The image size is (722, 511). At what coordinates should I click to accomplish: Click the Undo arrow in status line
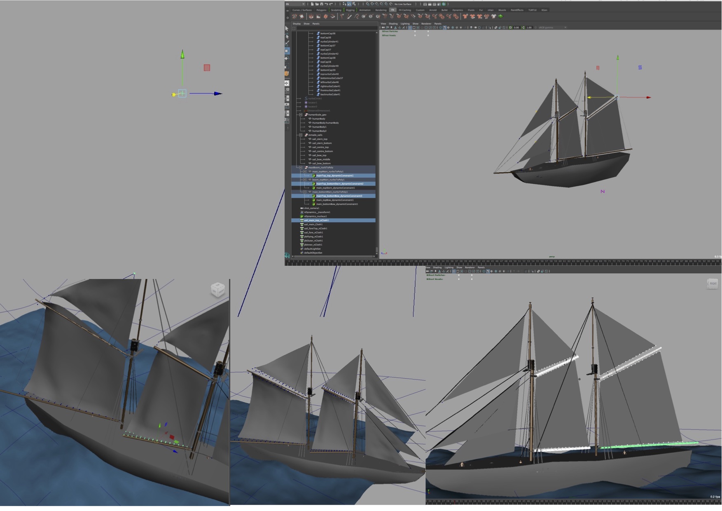point(326,4)
